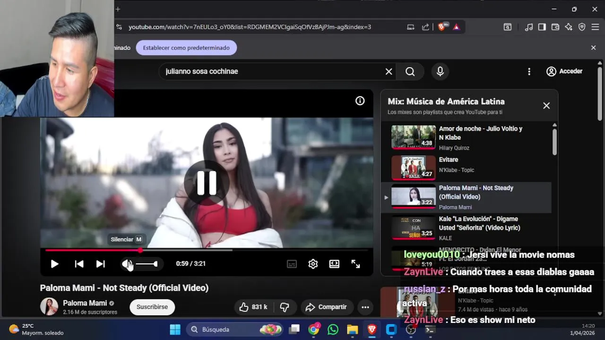This screenshot has width=605, height=340.
Task: Open Brave Wallet icon
Action: point(555,27)
